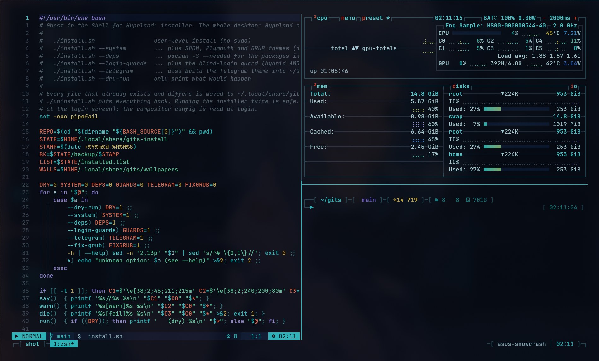Click line number 22 in Neovim gutter
The height and width of the screenshot is (361, 599).
(25, 185)
